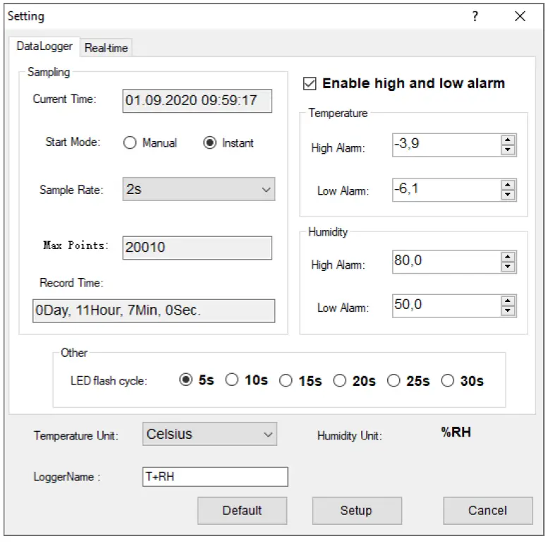553x546 pixels.
Task: Choose 20s LED flash cycle
Action: pos(340,381)
